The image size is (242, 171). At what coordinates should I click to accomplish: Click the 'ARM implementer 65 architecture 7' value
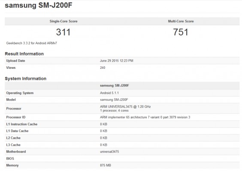pos(145,117)
